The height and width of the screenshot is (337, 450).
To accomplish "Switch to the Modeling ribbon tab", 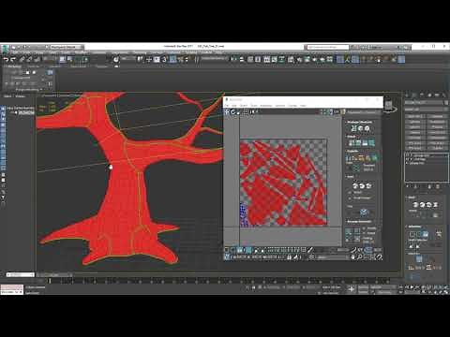I will click(15, 66).
